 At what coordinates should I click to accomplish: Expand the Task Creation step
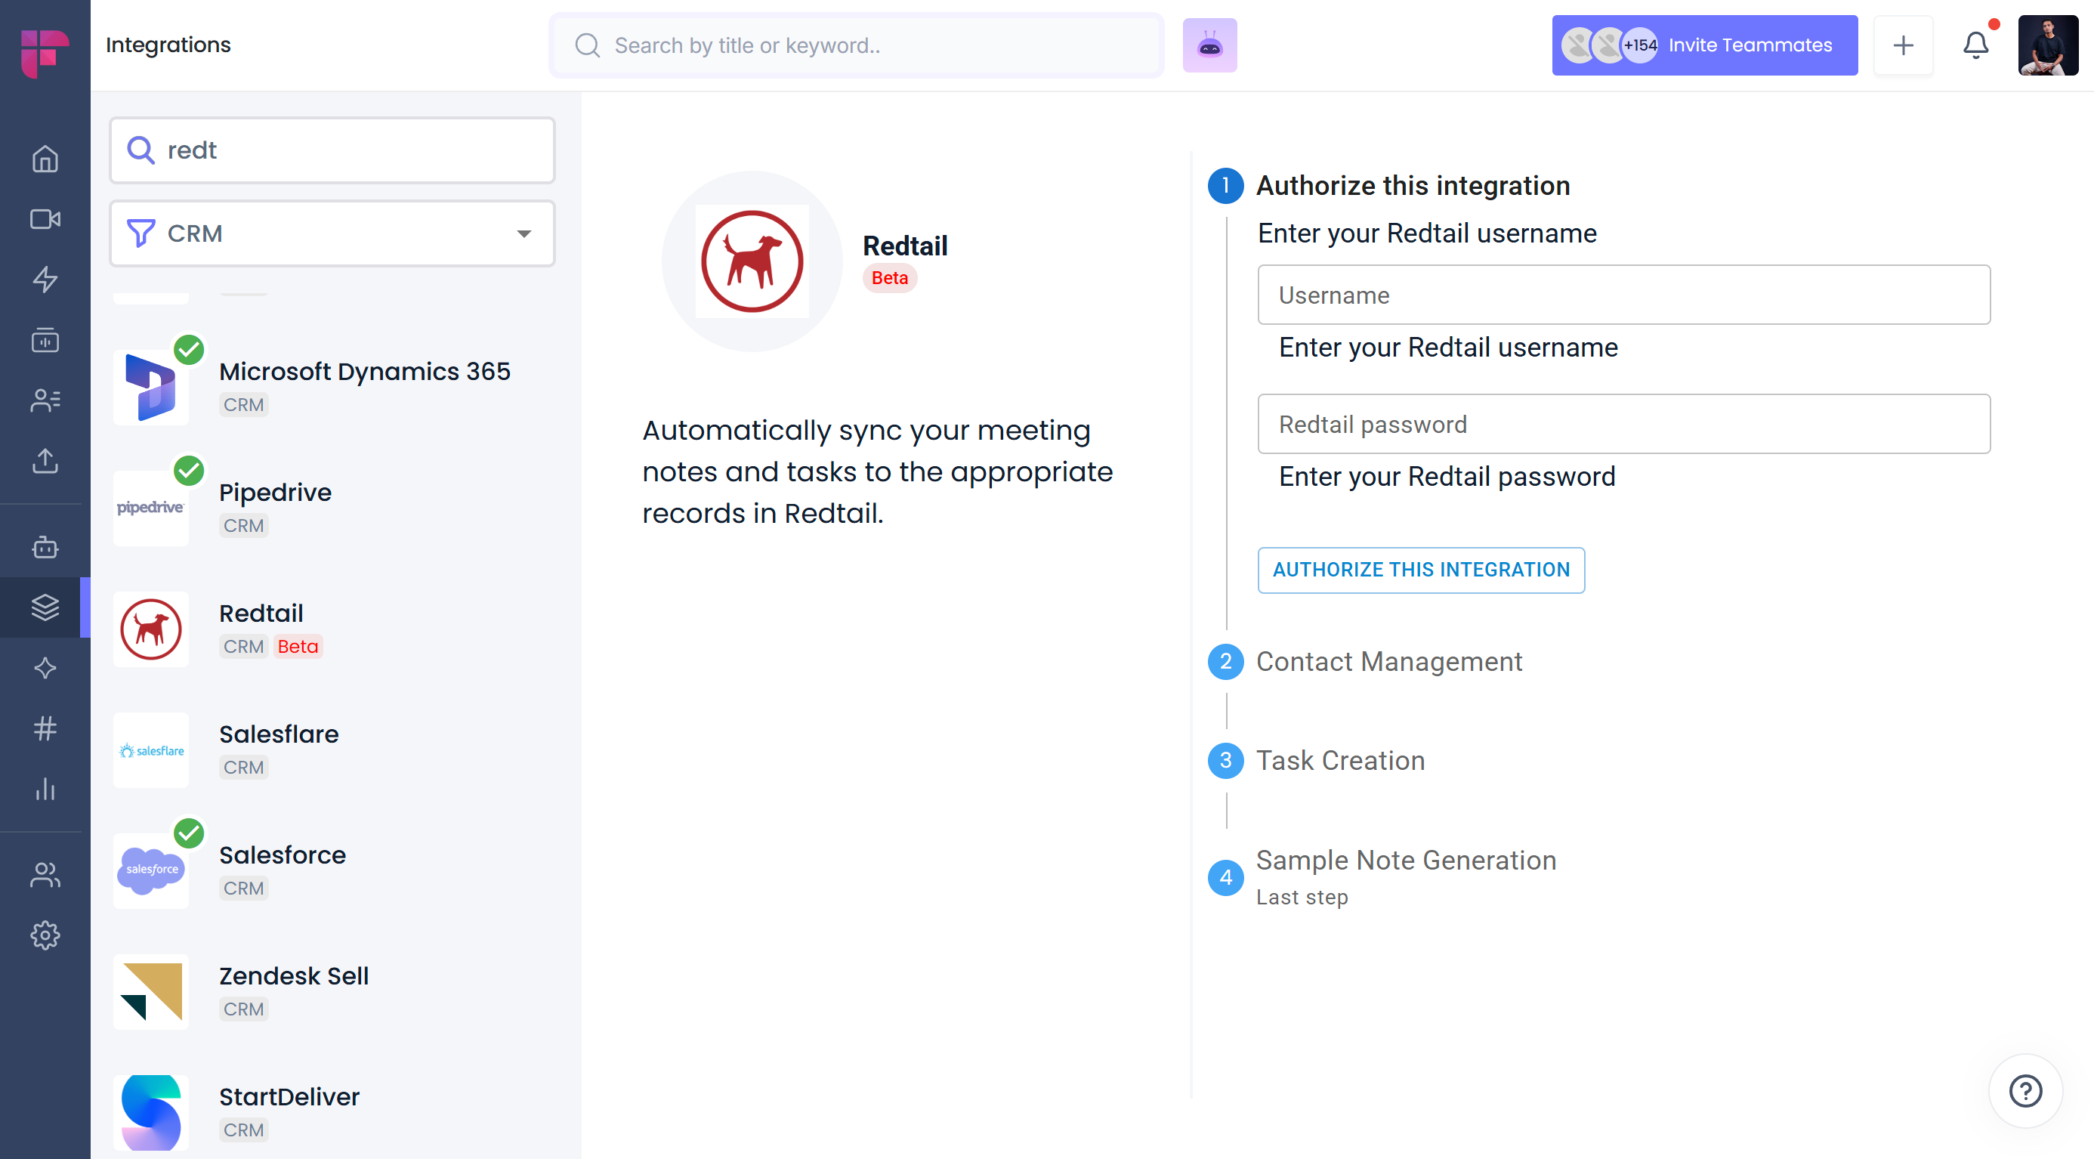click(x=1339, y=761)
